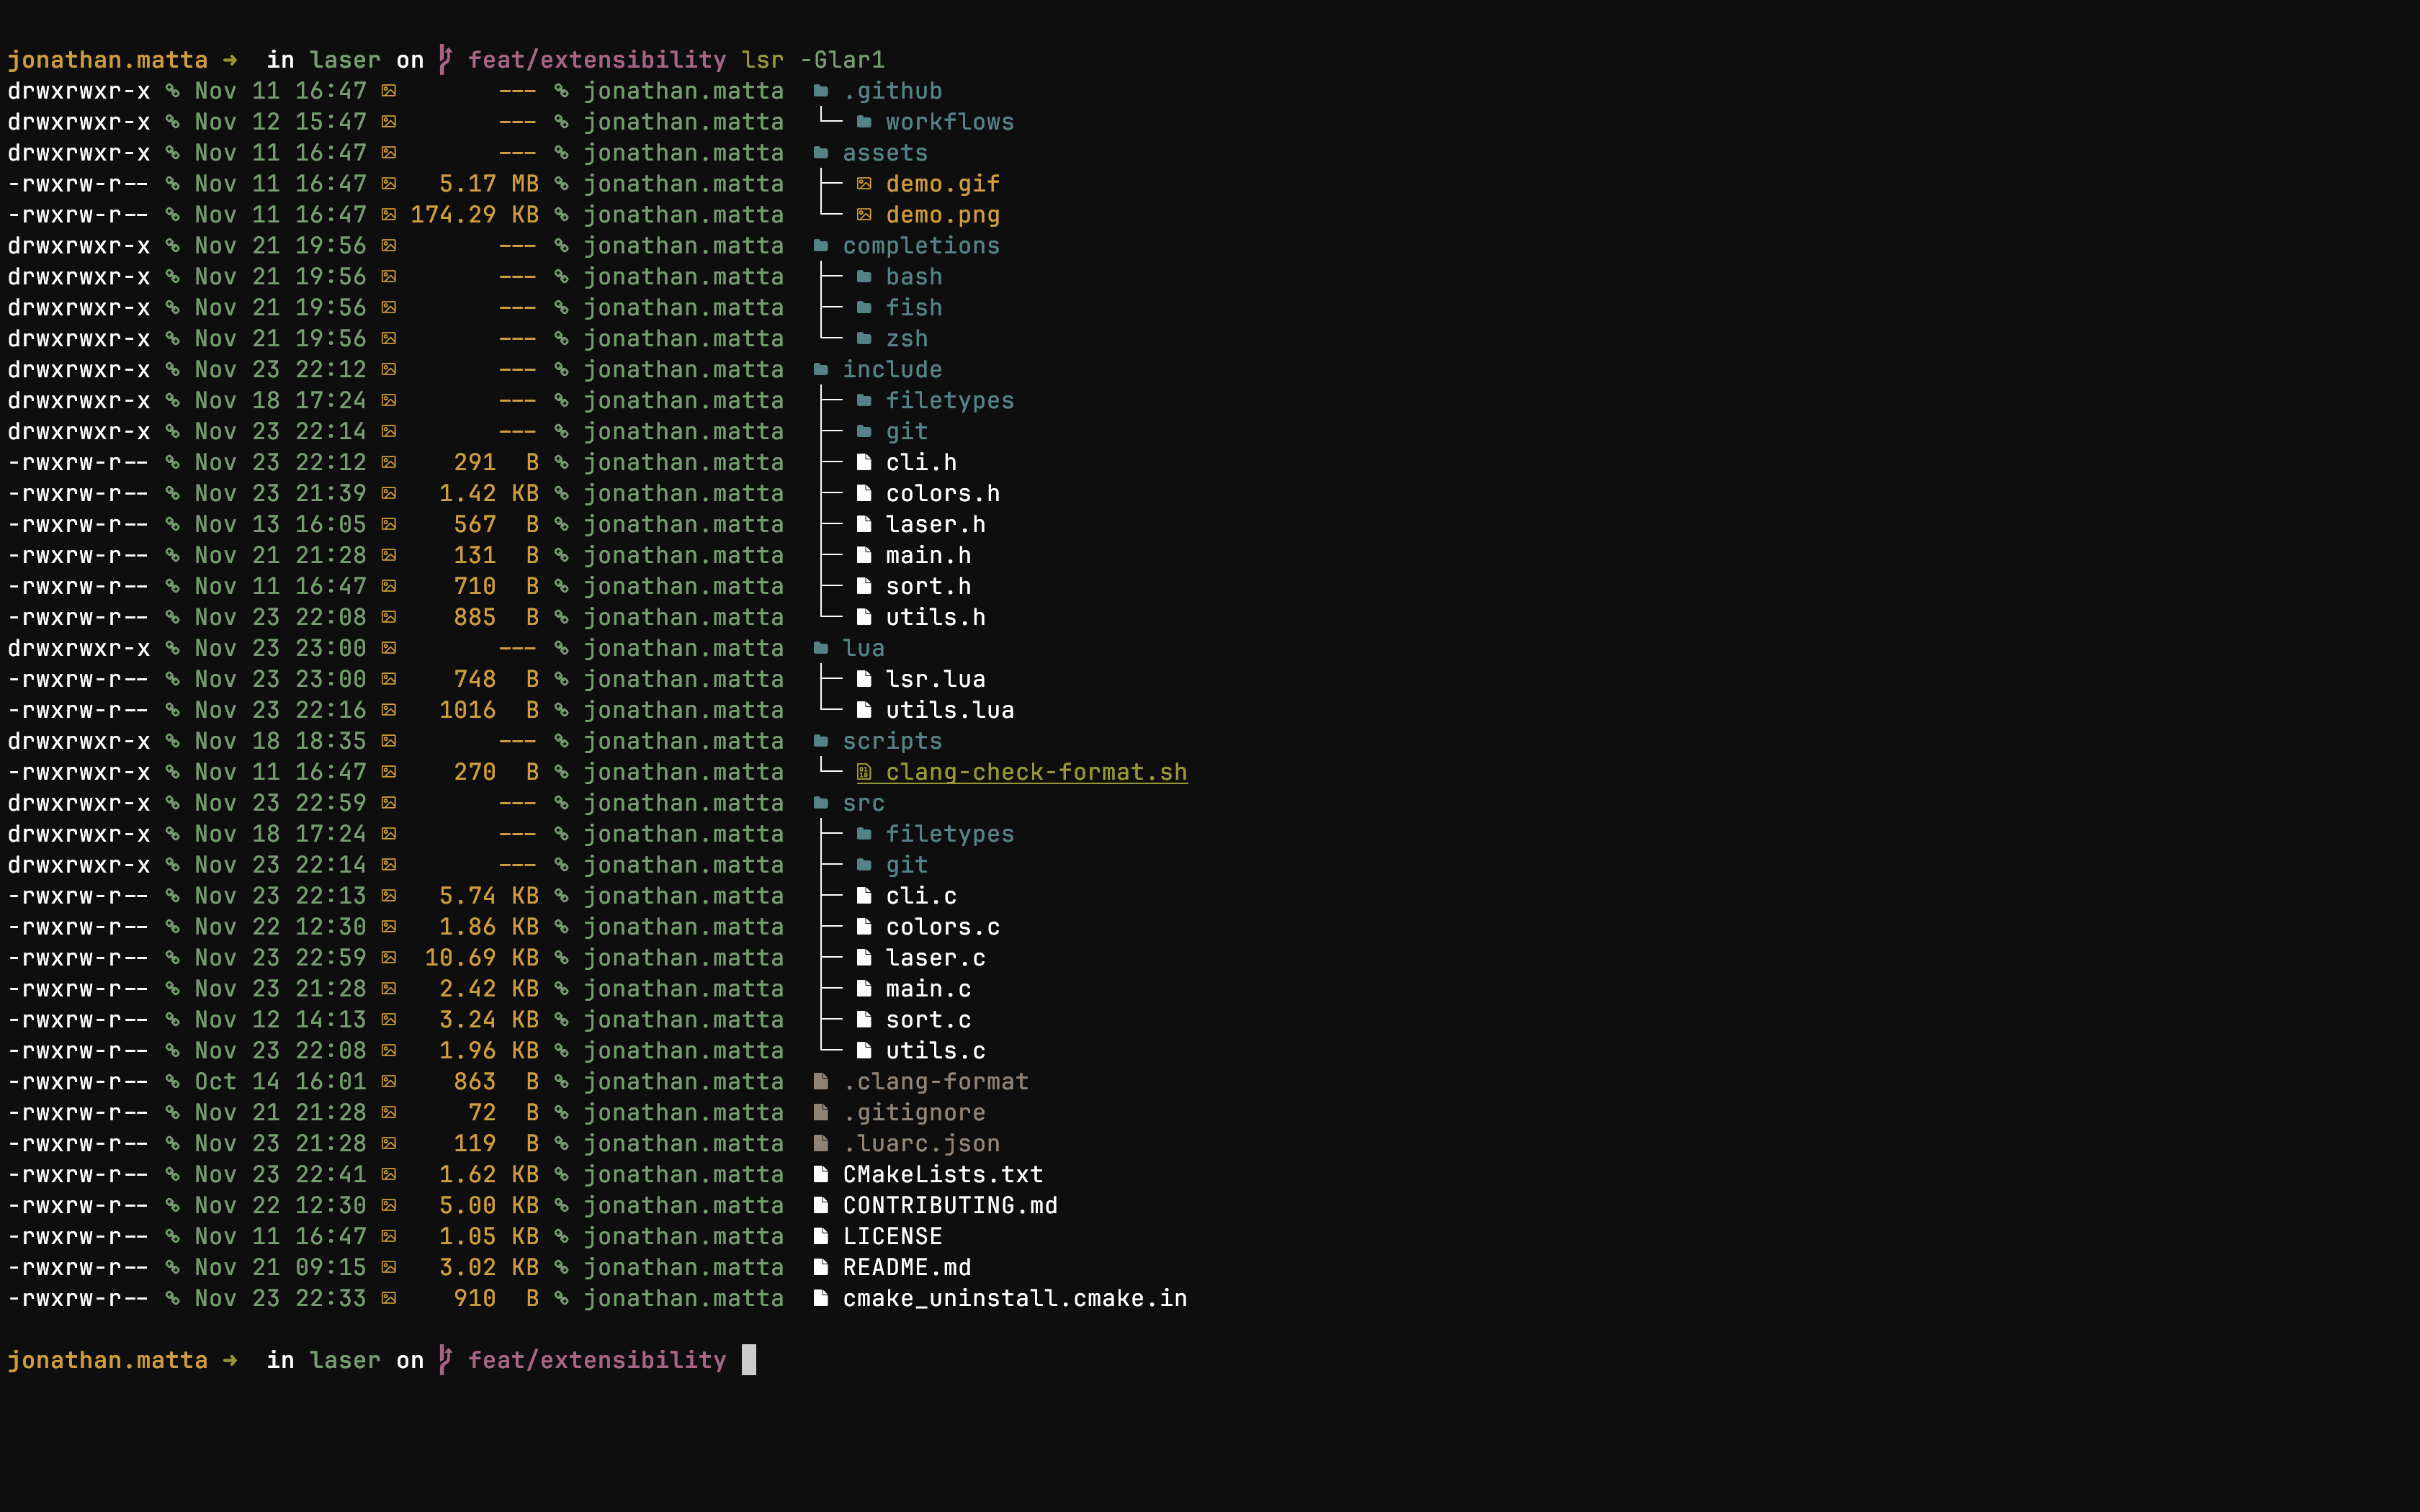Click the folder icon next to fish
The image size is (2420, 1512).
click(864, 308)
